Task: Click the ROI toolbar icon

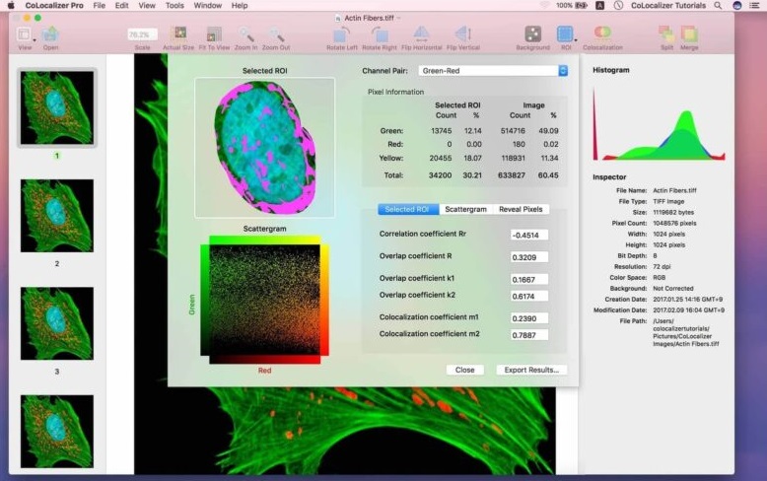Action: (x=565, y=34)
